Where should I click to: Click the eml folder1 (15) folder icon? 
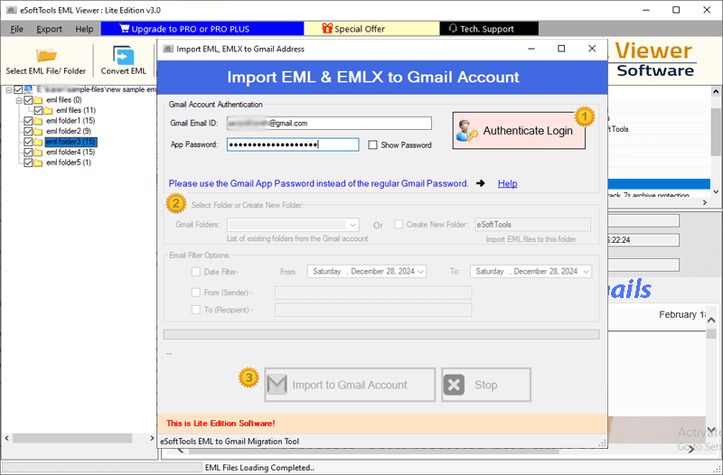point(38,121)
